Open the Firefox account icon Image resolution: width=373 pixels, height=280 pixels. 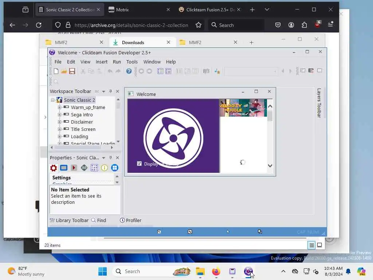pyautogui.click(x=291, y=25)
